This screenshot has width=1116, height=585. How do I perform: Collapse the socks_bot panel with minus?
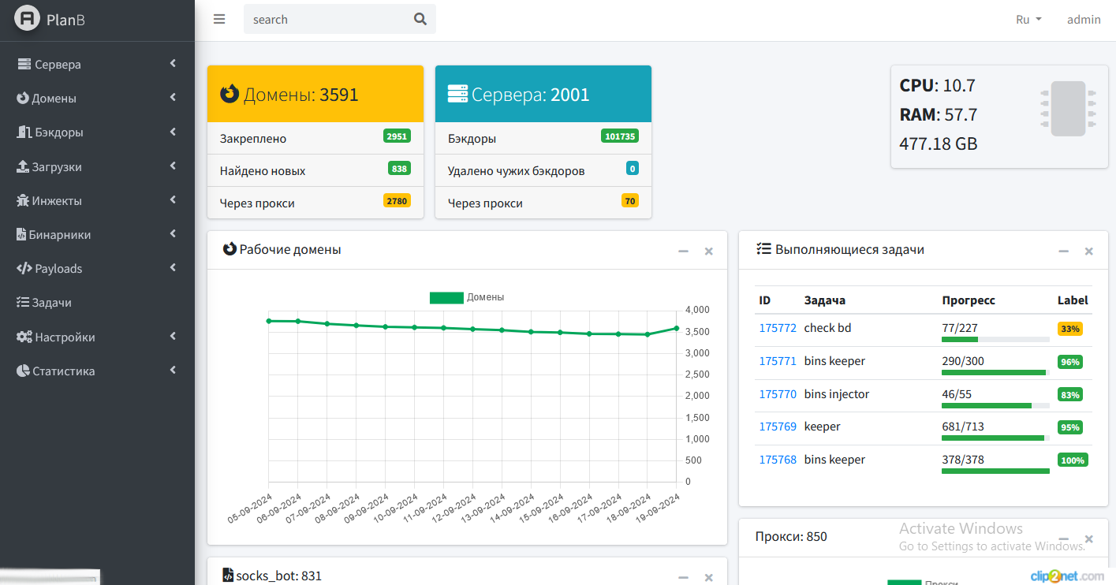tap(683, 578)
